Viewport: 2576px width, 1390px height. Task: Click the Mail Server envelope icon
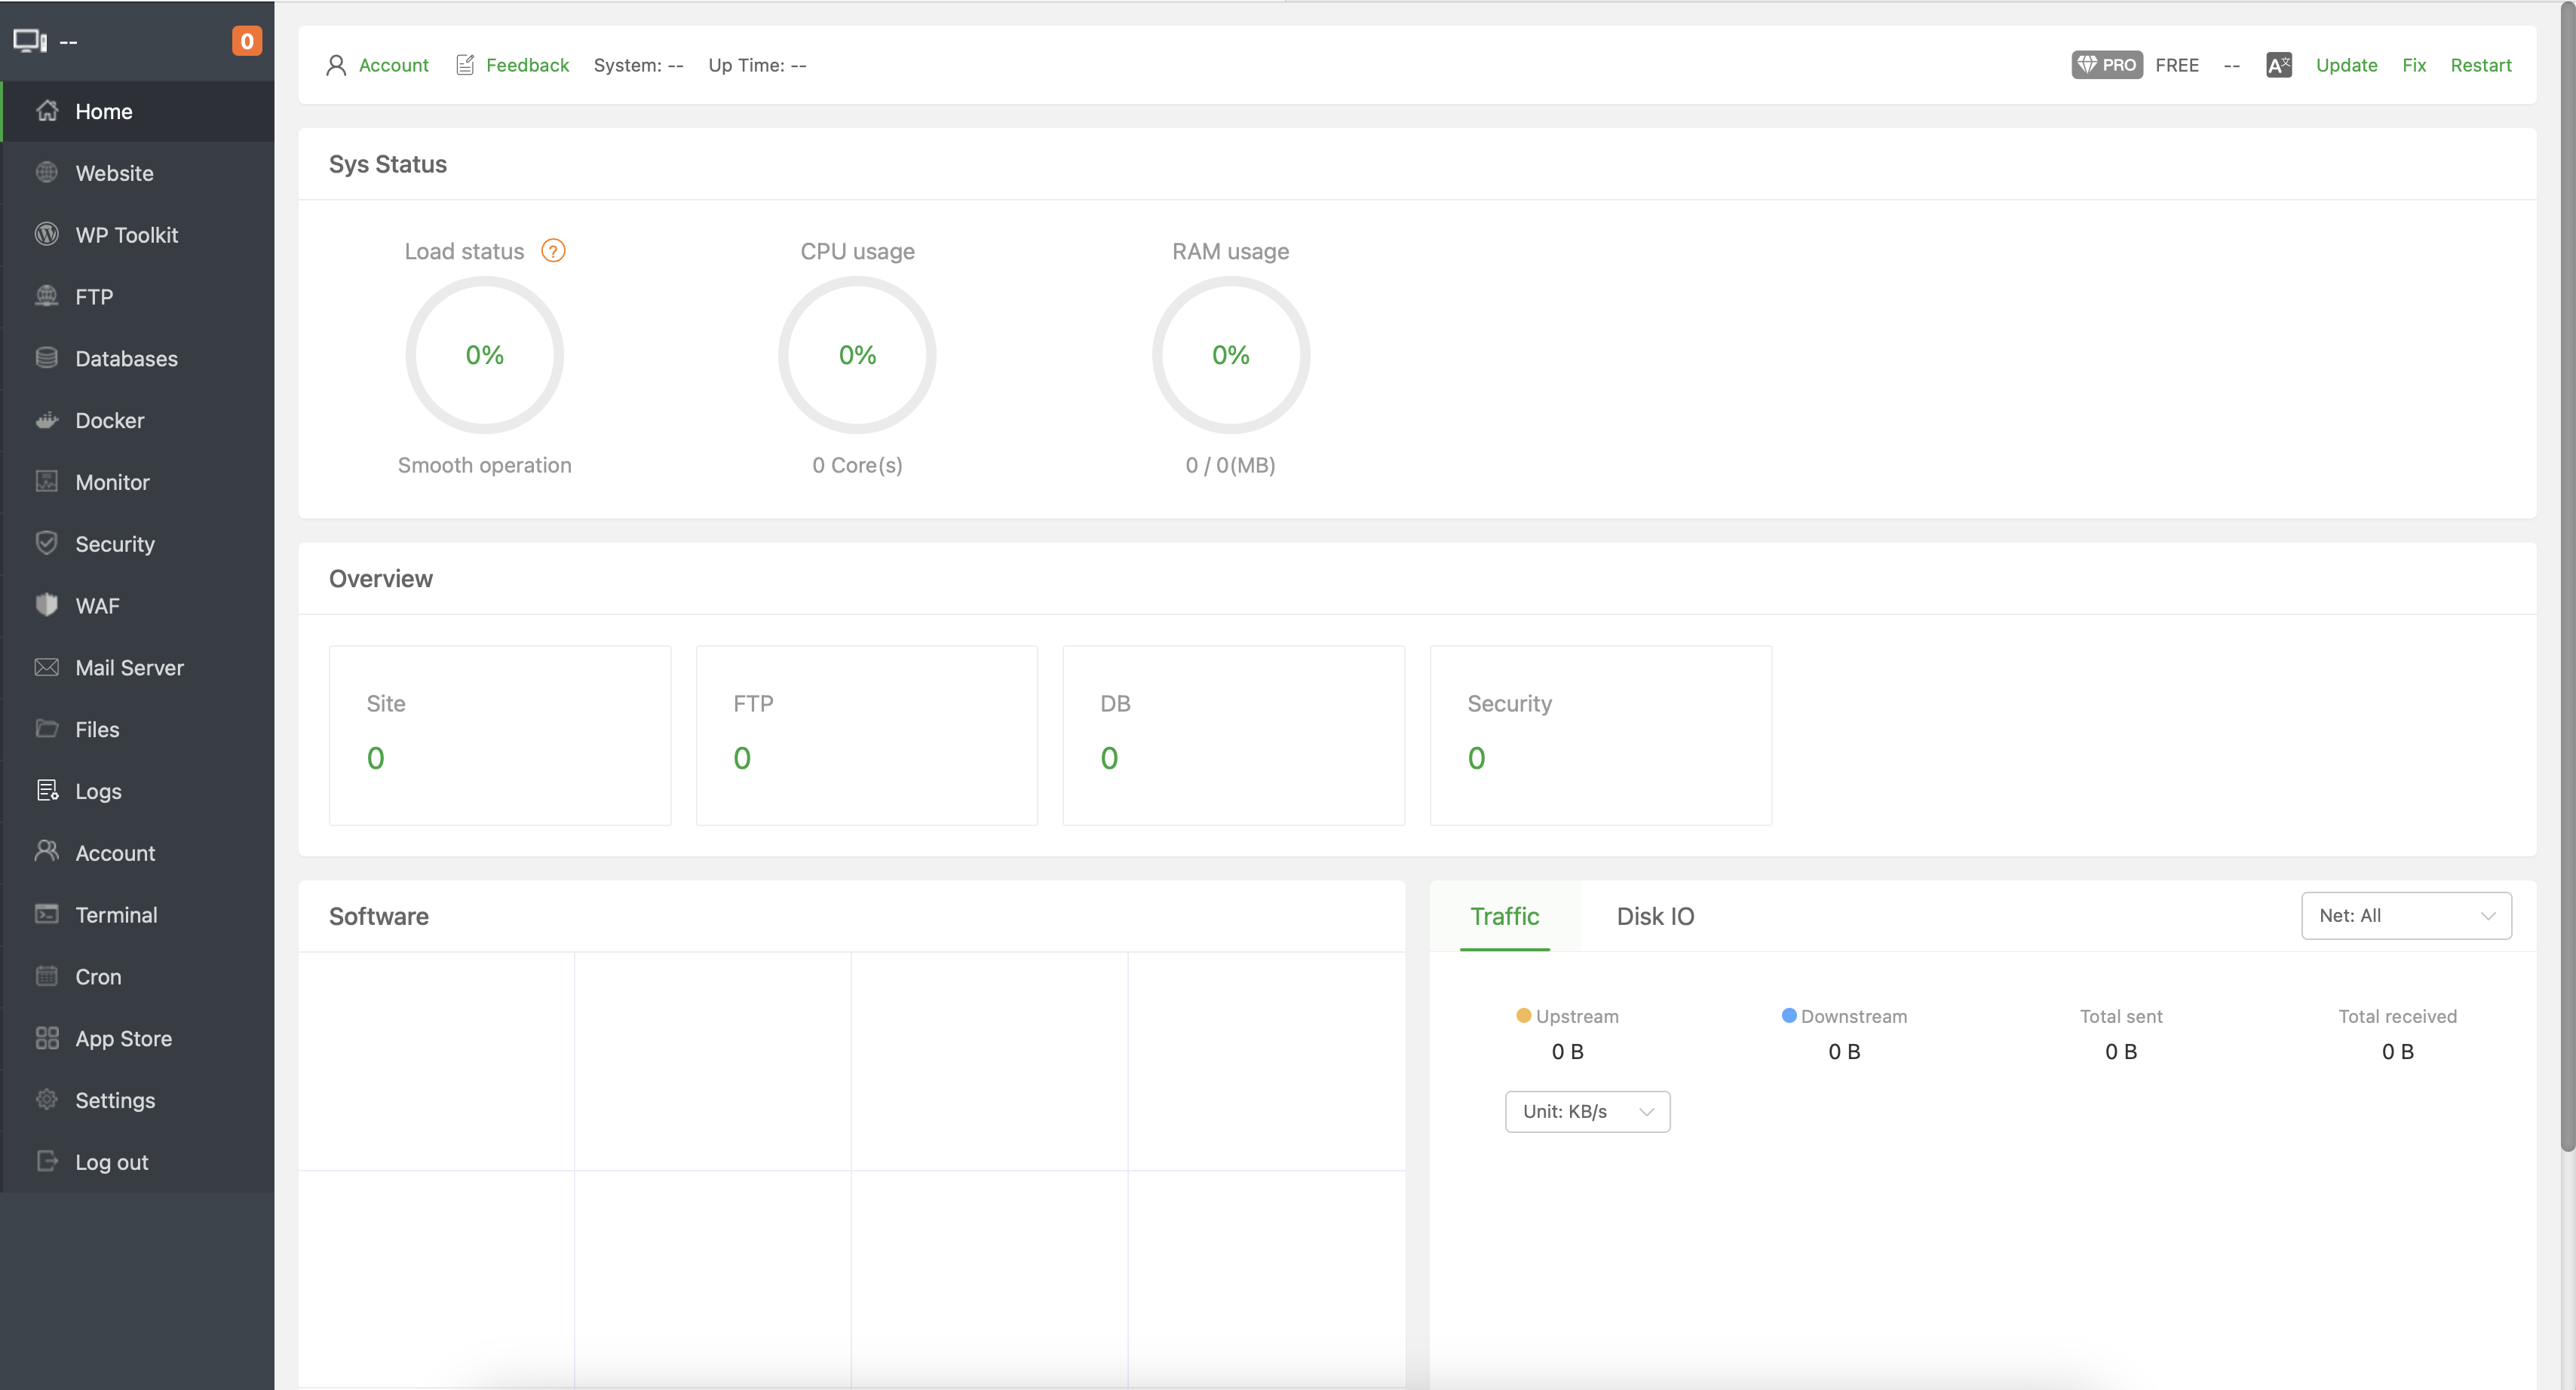point(46,668)
